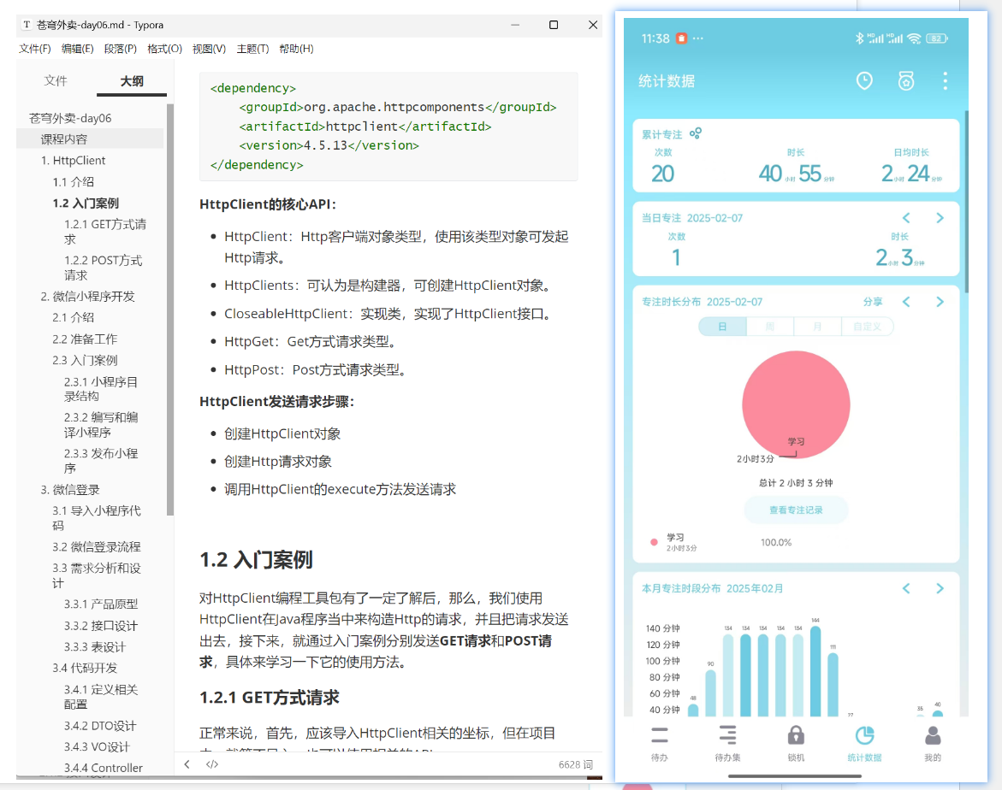Viewport: 1002px width, 790px height.
Task: Tap the medal achievements icon
Action: click(905, 81)
